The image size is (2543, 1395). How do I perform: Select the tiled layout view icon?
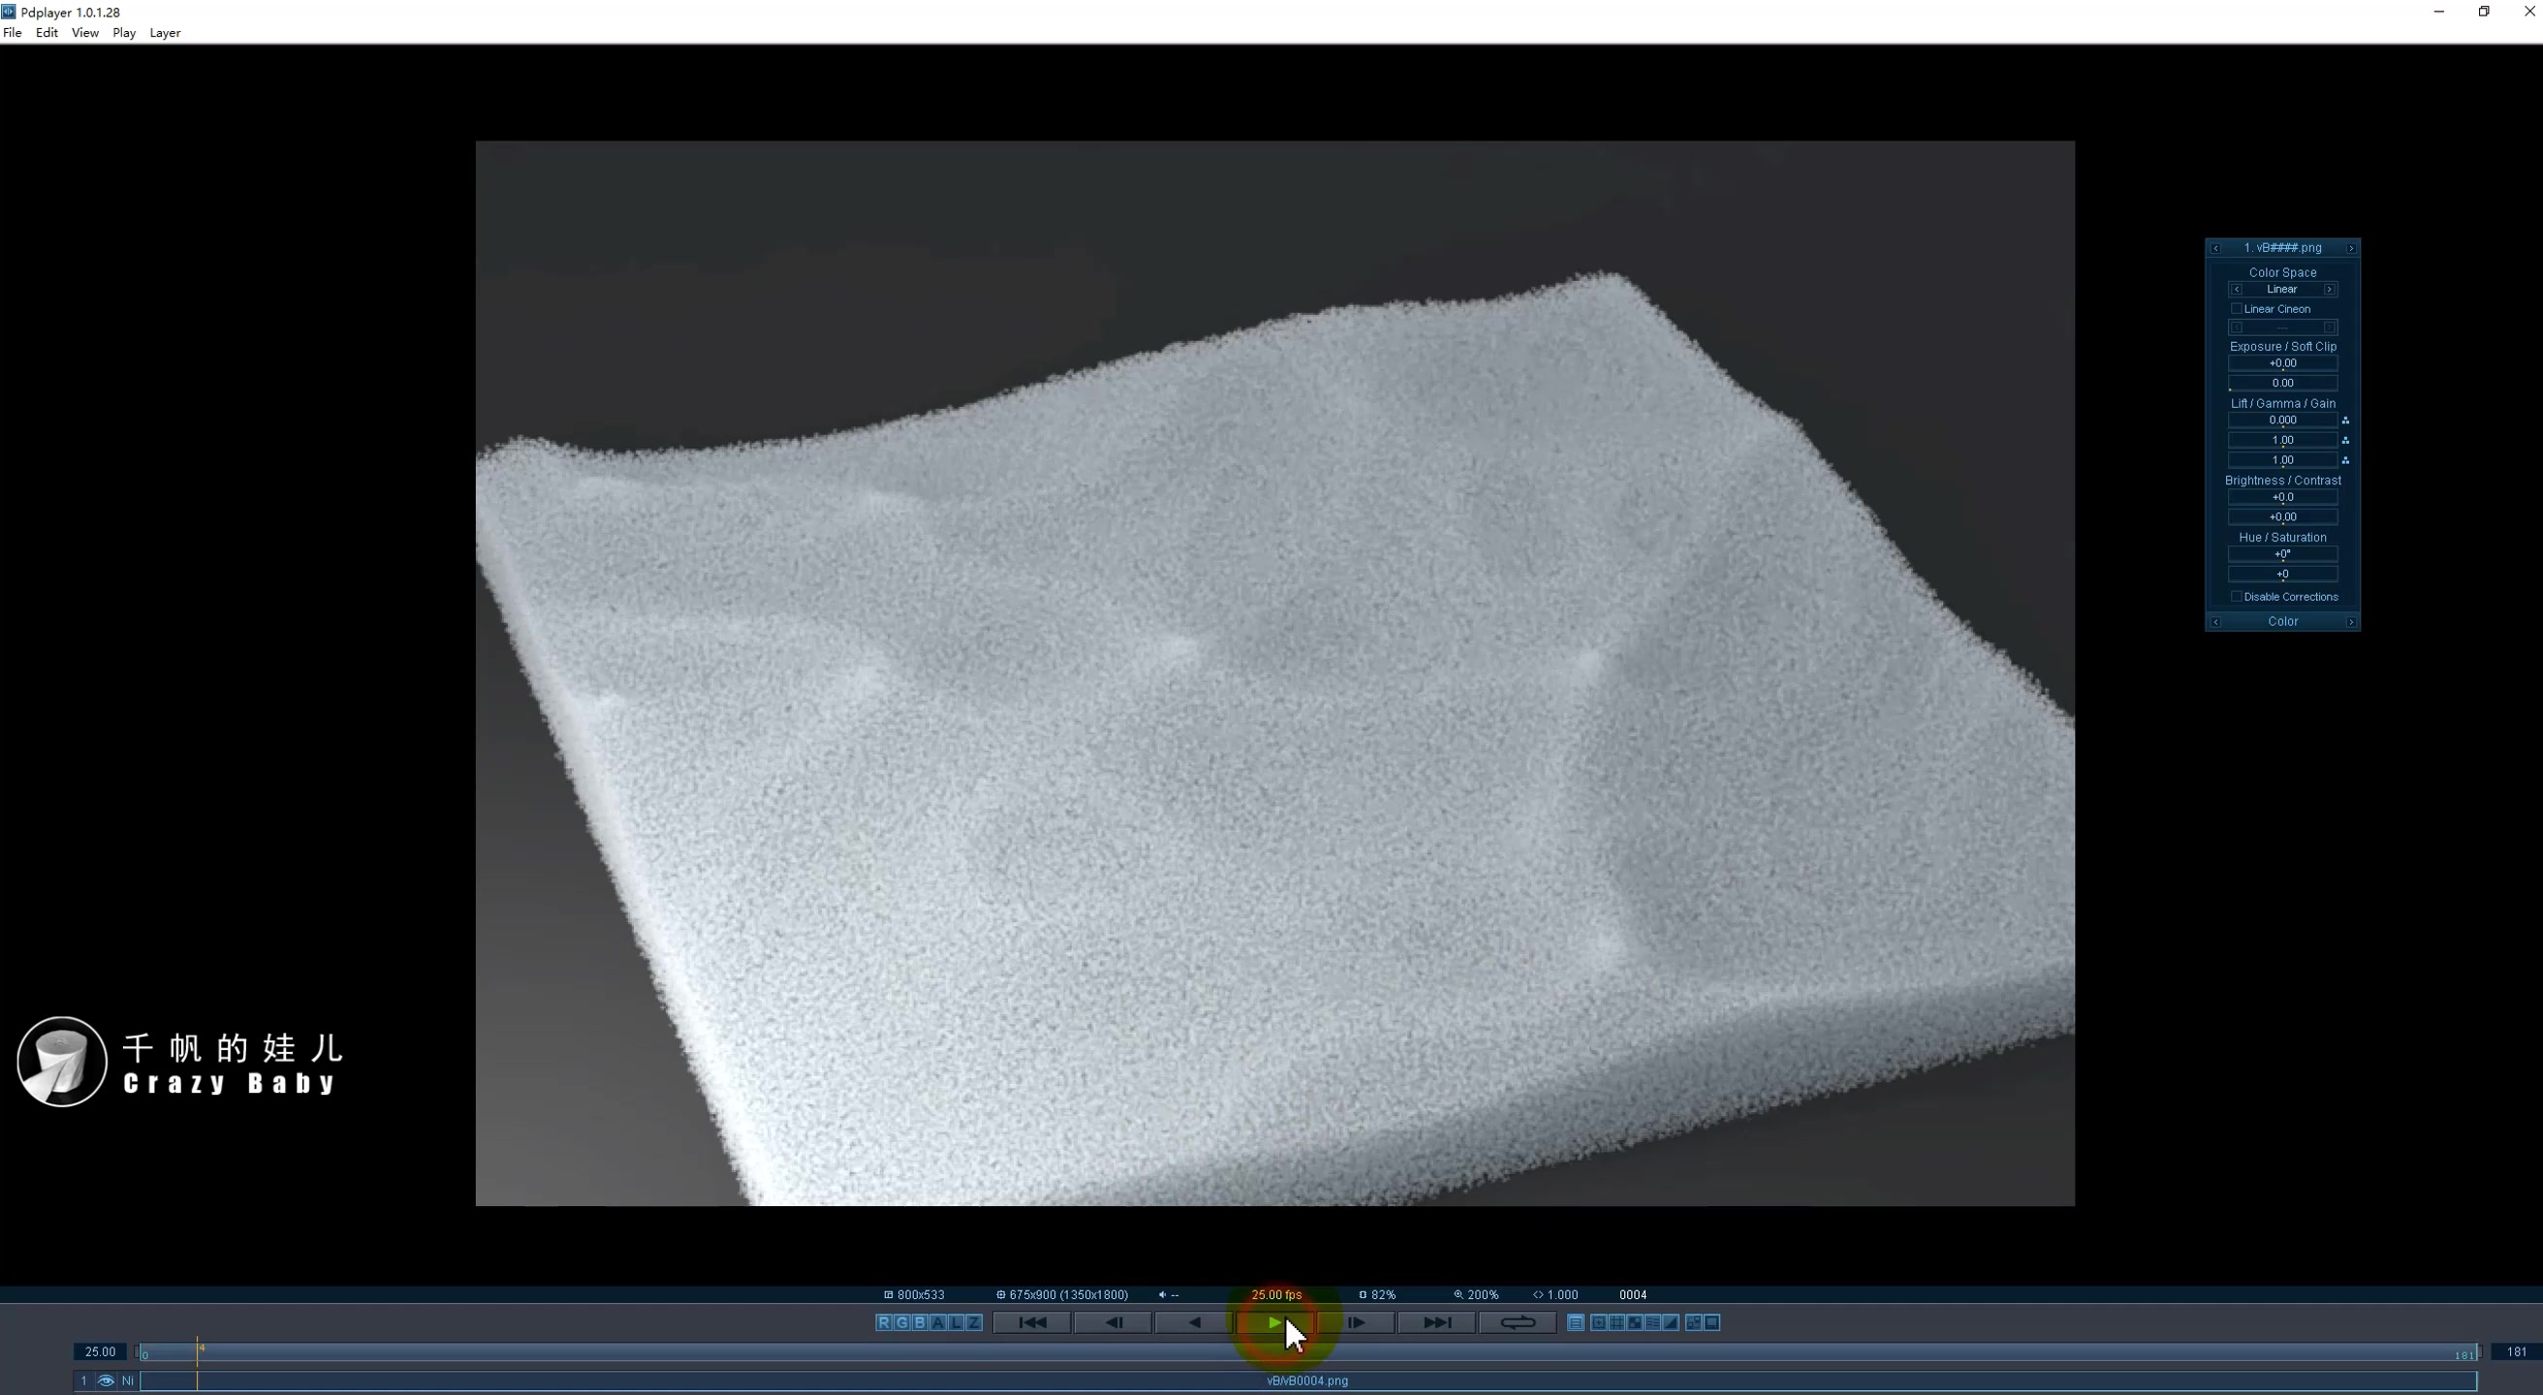click(1617, 1323)
